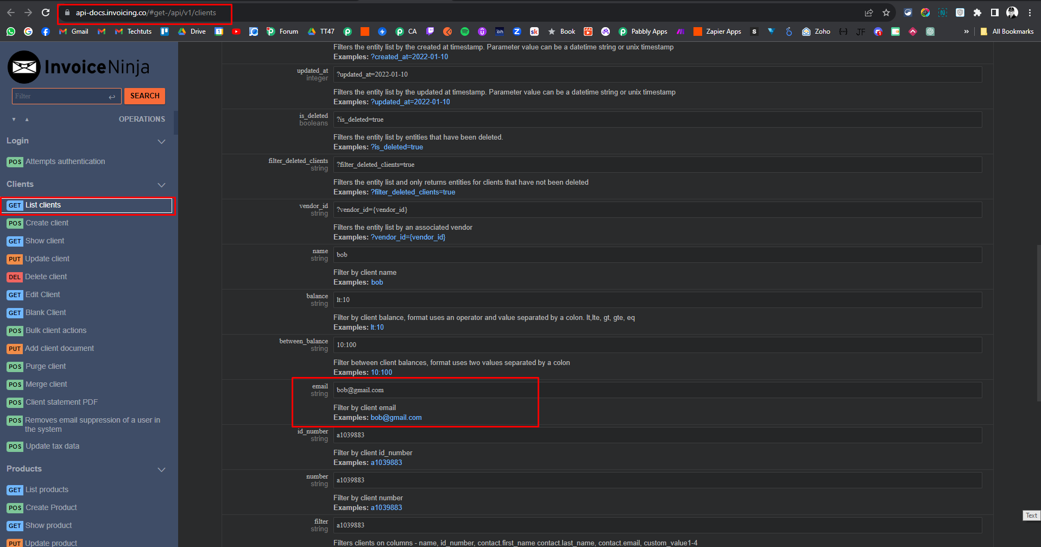This screenshot has height=547, width=1041.
Task: Click the vendor_id parameter input field
Action: point(657,210)
